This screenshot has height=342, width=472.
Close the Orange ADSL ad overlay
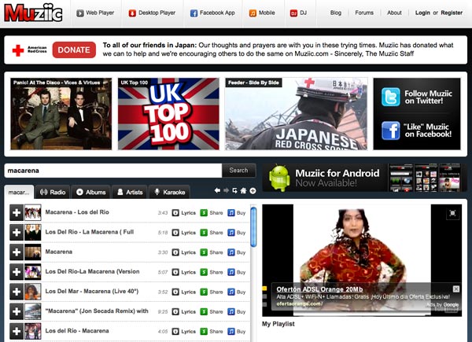456,289
